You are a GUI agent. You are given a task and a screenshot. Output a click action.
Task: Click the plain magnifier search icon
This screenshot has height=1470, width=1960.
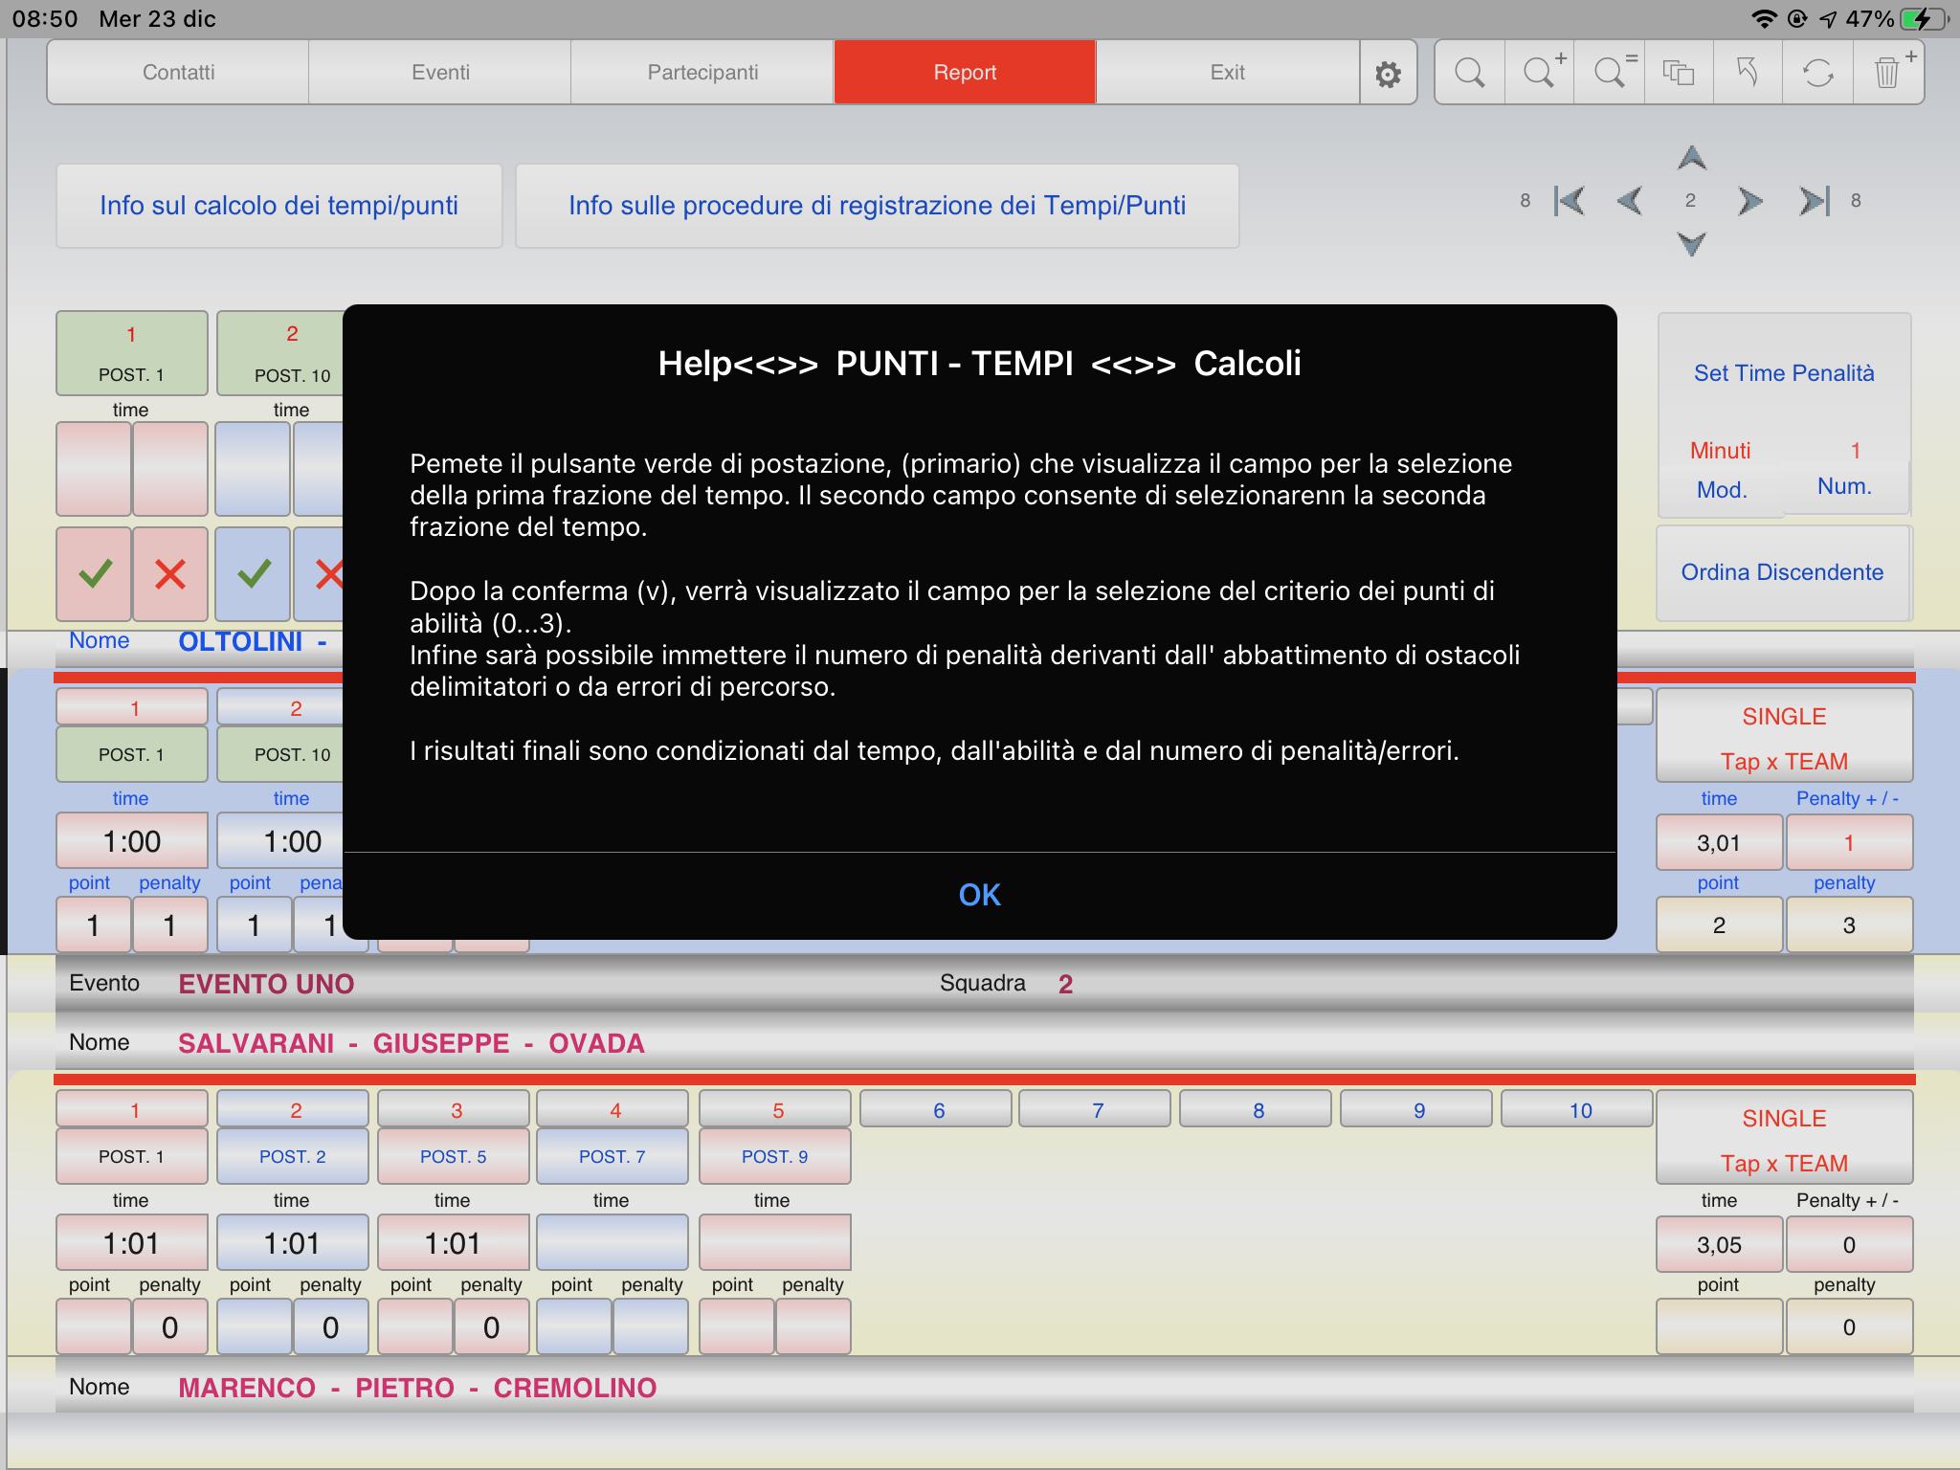pyautogui.click(x=1469, y=73)
